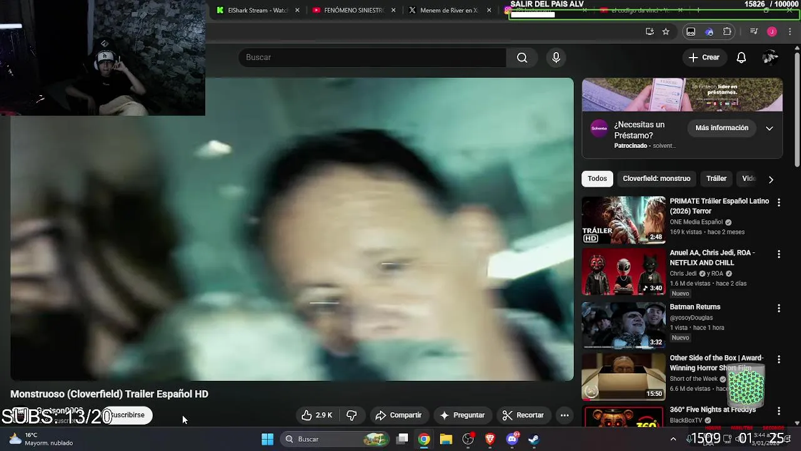Click the ¿Necesitas un Préstamo? ad title
801x451 pixels.
tap(639, 130)
